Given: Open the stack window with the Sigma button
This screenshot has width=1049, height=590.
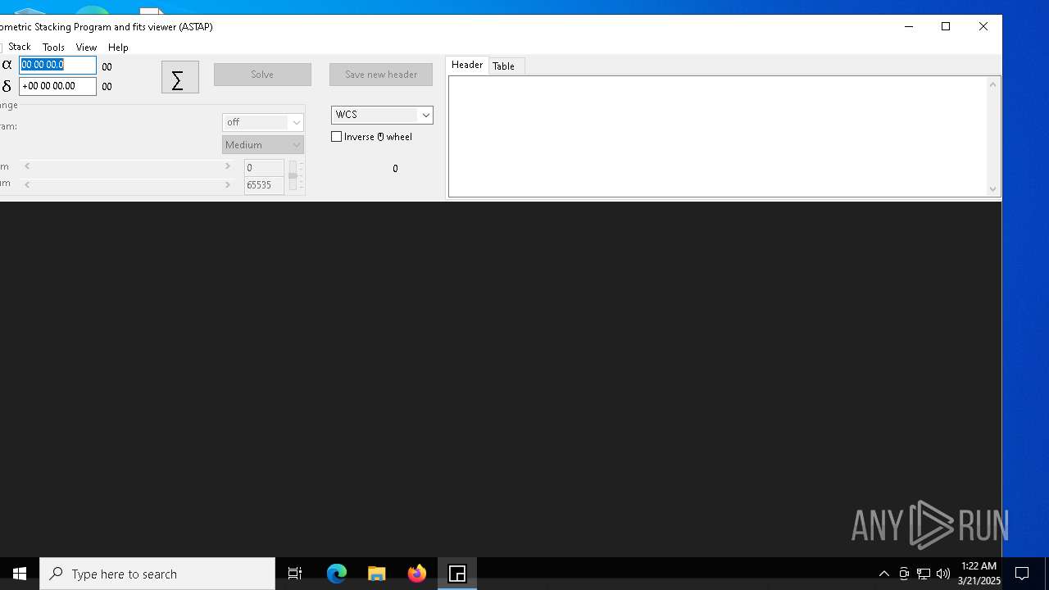Looking at the screenshot, I should (x=180, y=77).
